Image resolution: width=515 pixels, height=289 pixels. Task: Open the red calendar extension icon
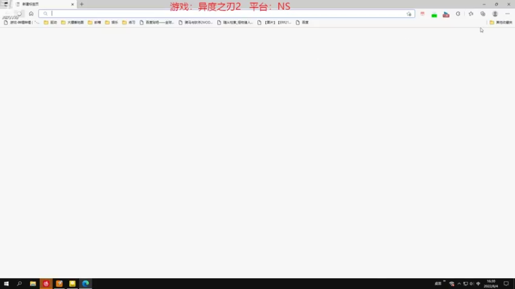[x=422, y=13]
